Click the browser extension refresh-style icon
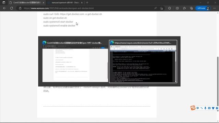 169,8
